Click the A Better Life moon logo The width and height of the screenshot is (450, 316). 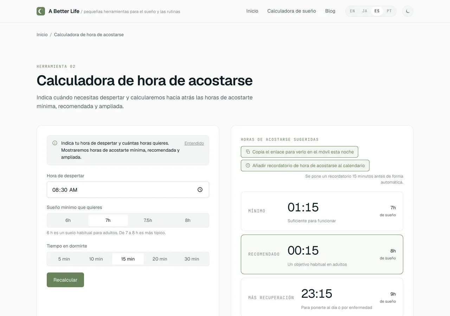[x=41, y=11]
